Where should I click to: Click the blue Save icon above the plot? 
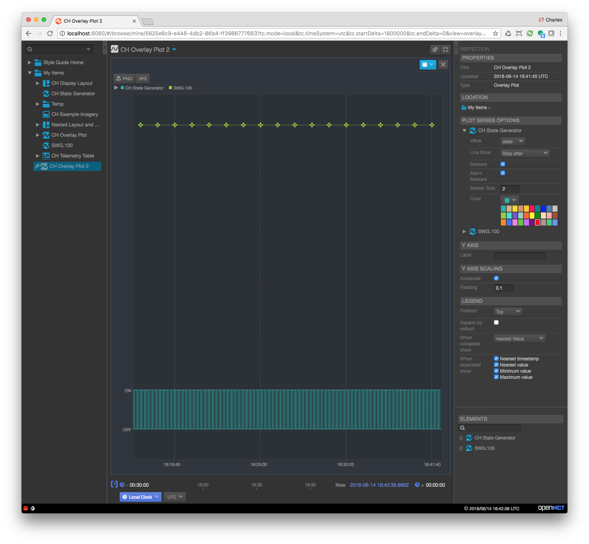tap(426, 65)
